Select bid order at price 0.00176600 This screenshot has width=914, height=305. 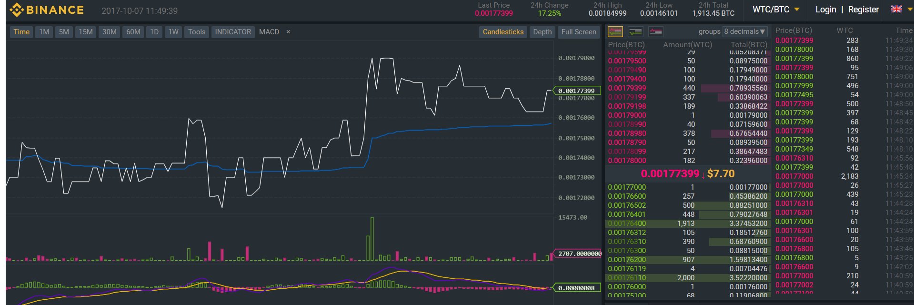(687, 196)
